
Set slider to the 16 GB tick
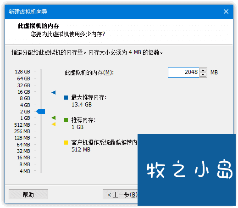point(41,92)
